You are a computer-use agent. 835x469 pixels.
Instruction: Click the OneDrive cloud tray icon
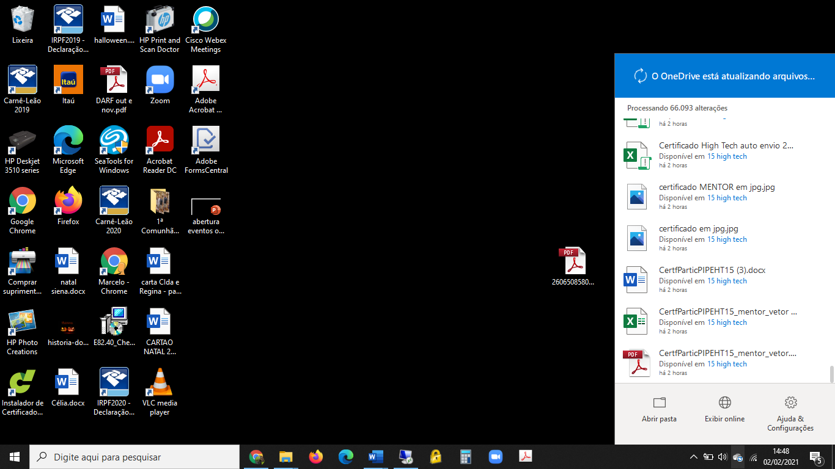click(x=738, y=457)
